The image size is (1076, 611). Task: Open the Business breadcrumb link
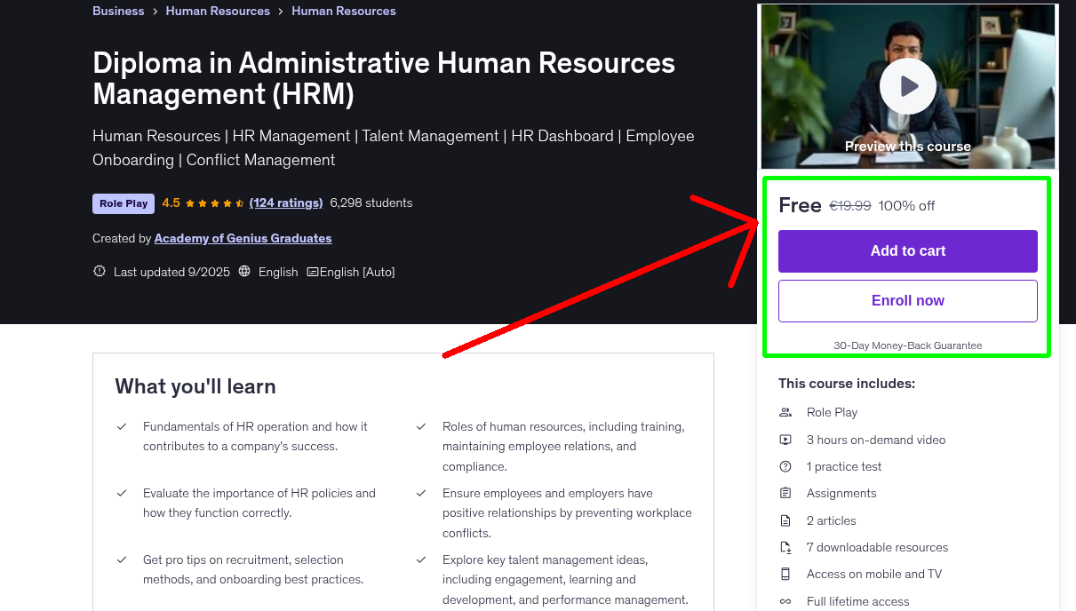click(x=118, y=12)
